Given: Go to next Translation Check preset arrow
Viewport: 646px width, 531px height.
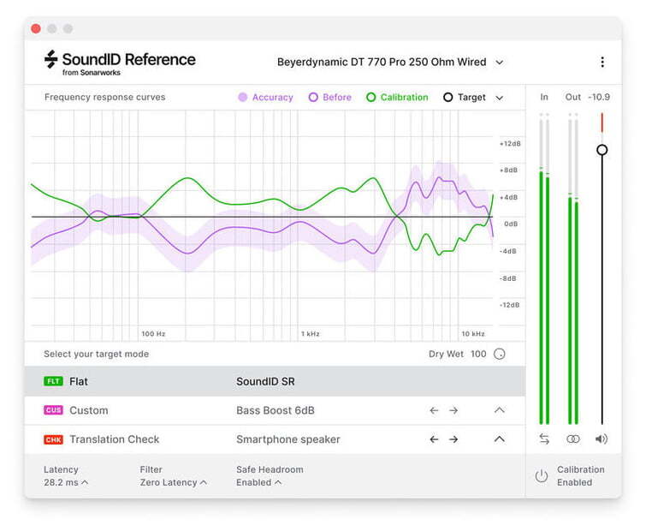Looking at the screenshot, I should coord(453,439).
